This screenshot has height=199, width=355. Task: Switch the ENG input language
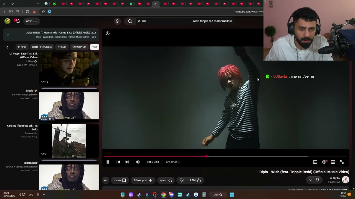[x=31, y=195]
